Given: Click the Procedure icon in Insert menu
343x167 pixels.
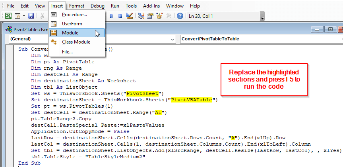Looking at the screenshot, I should pos(54,15).
